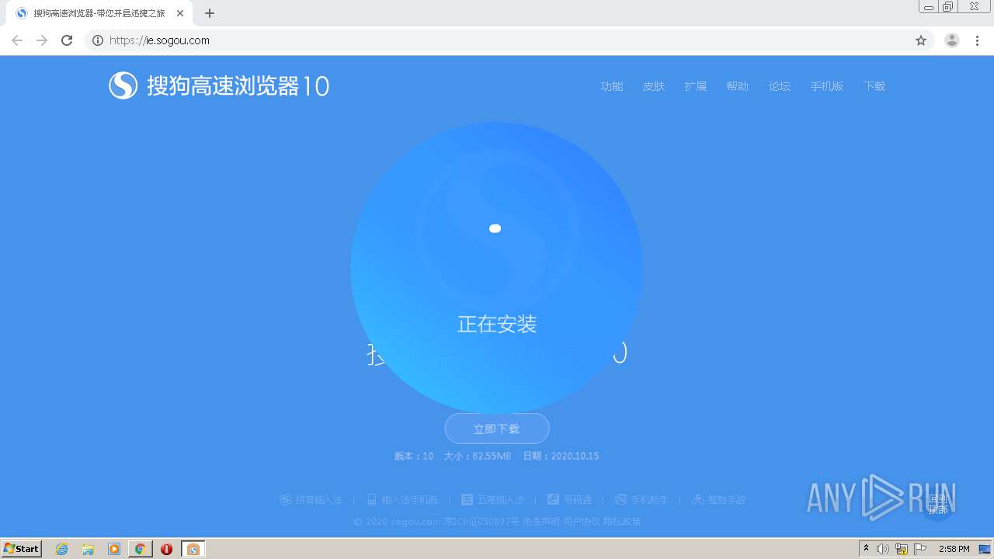Viewport: 994px width, 559px height.
Task: Click the 拼音输入法 Sogou icon in footer
Action: tap(286, 500)
